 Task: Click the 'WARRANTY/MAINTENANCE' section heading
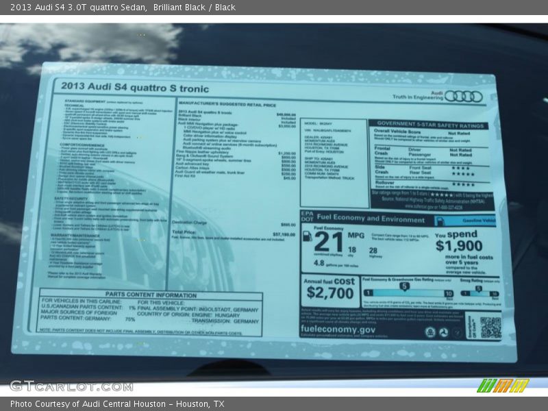click(x=75, y=236)
